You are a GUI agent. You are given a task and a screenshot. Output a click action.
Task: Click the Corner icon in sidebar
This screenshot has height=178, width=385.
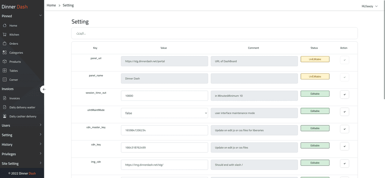pos(5,80)
